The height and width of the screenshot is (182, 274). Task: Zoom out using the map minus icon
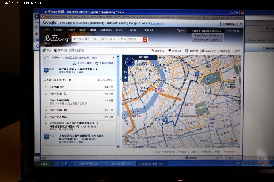[x=125, y=78]
